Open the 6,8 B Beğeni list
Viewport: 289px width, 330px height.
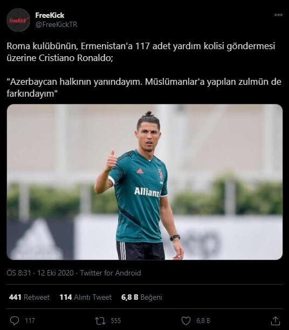coord(142,297)
